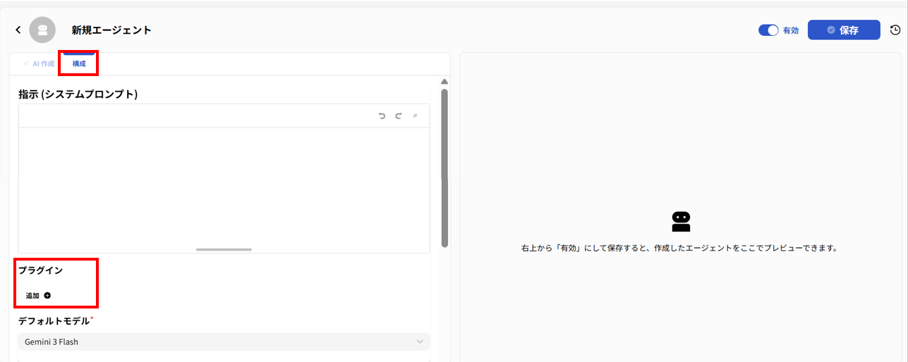Click the scrollbar up arrow

click(x=444, y=82)
